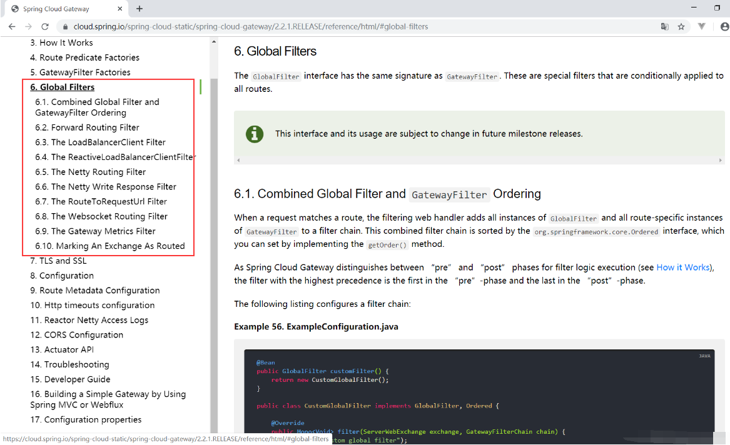Image resolution: width=730 pixels, height=445 pixels.
Task: Open the user profile icon
Action: point(724,27)
